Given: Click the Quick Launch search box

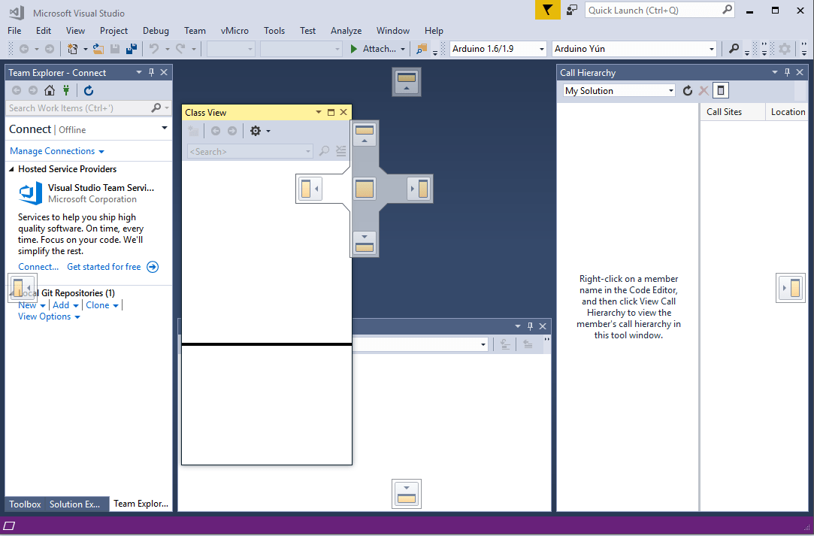Looking at the screenshot, I should (x=660, y=10).
